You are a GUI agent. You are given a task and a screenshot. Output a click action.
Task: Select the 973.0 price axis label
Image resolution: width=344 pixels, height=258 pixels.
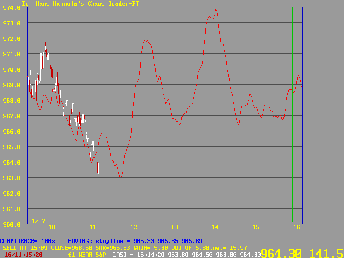12,23
